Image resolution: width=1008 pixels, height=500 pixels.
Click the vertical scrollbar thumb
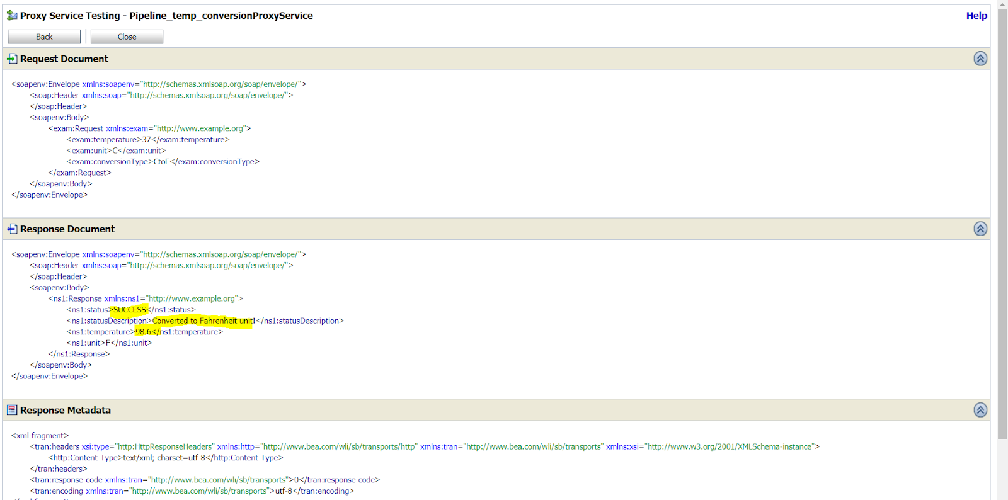(x=1002, y=220)
